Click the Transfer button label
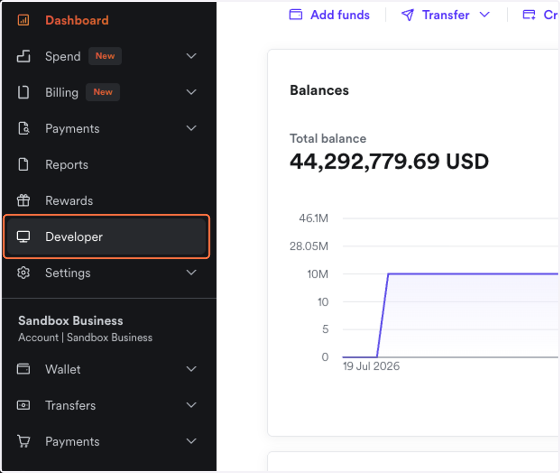The width and height of the screenshot is (560, 473). coord(446,15)
